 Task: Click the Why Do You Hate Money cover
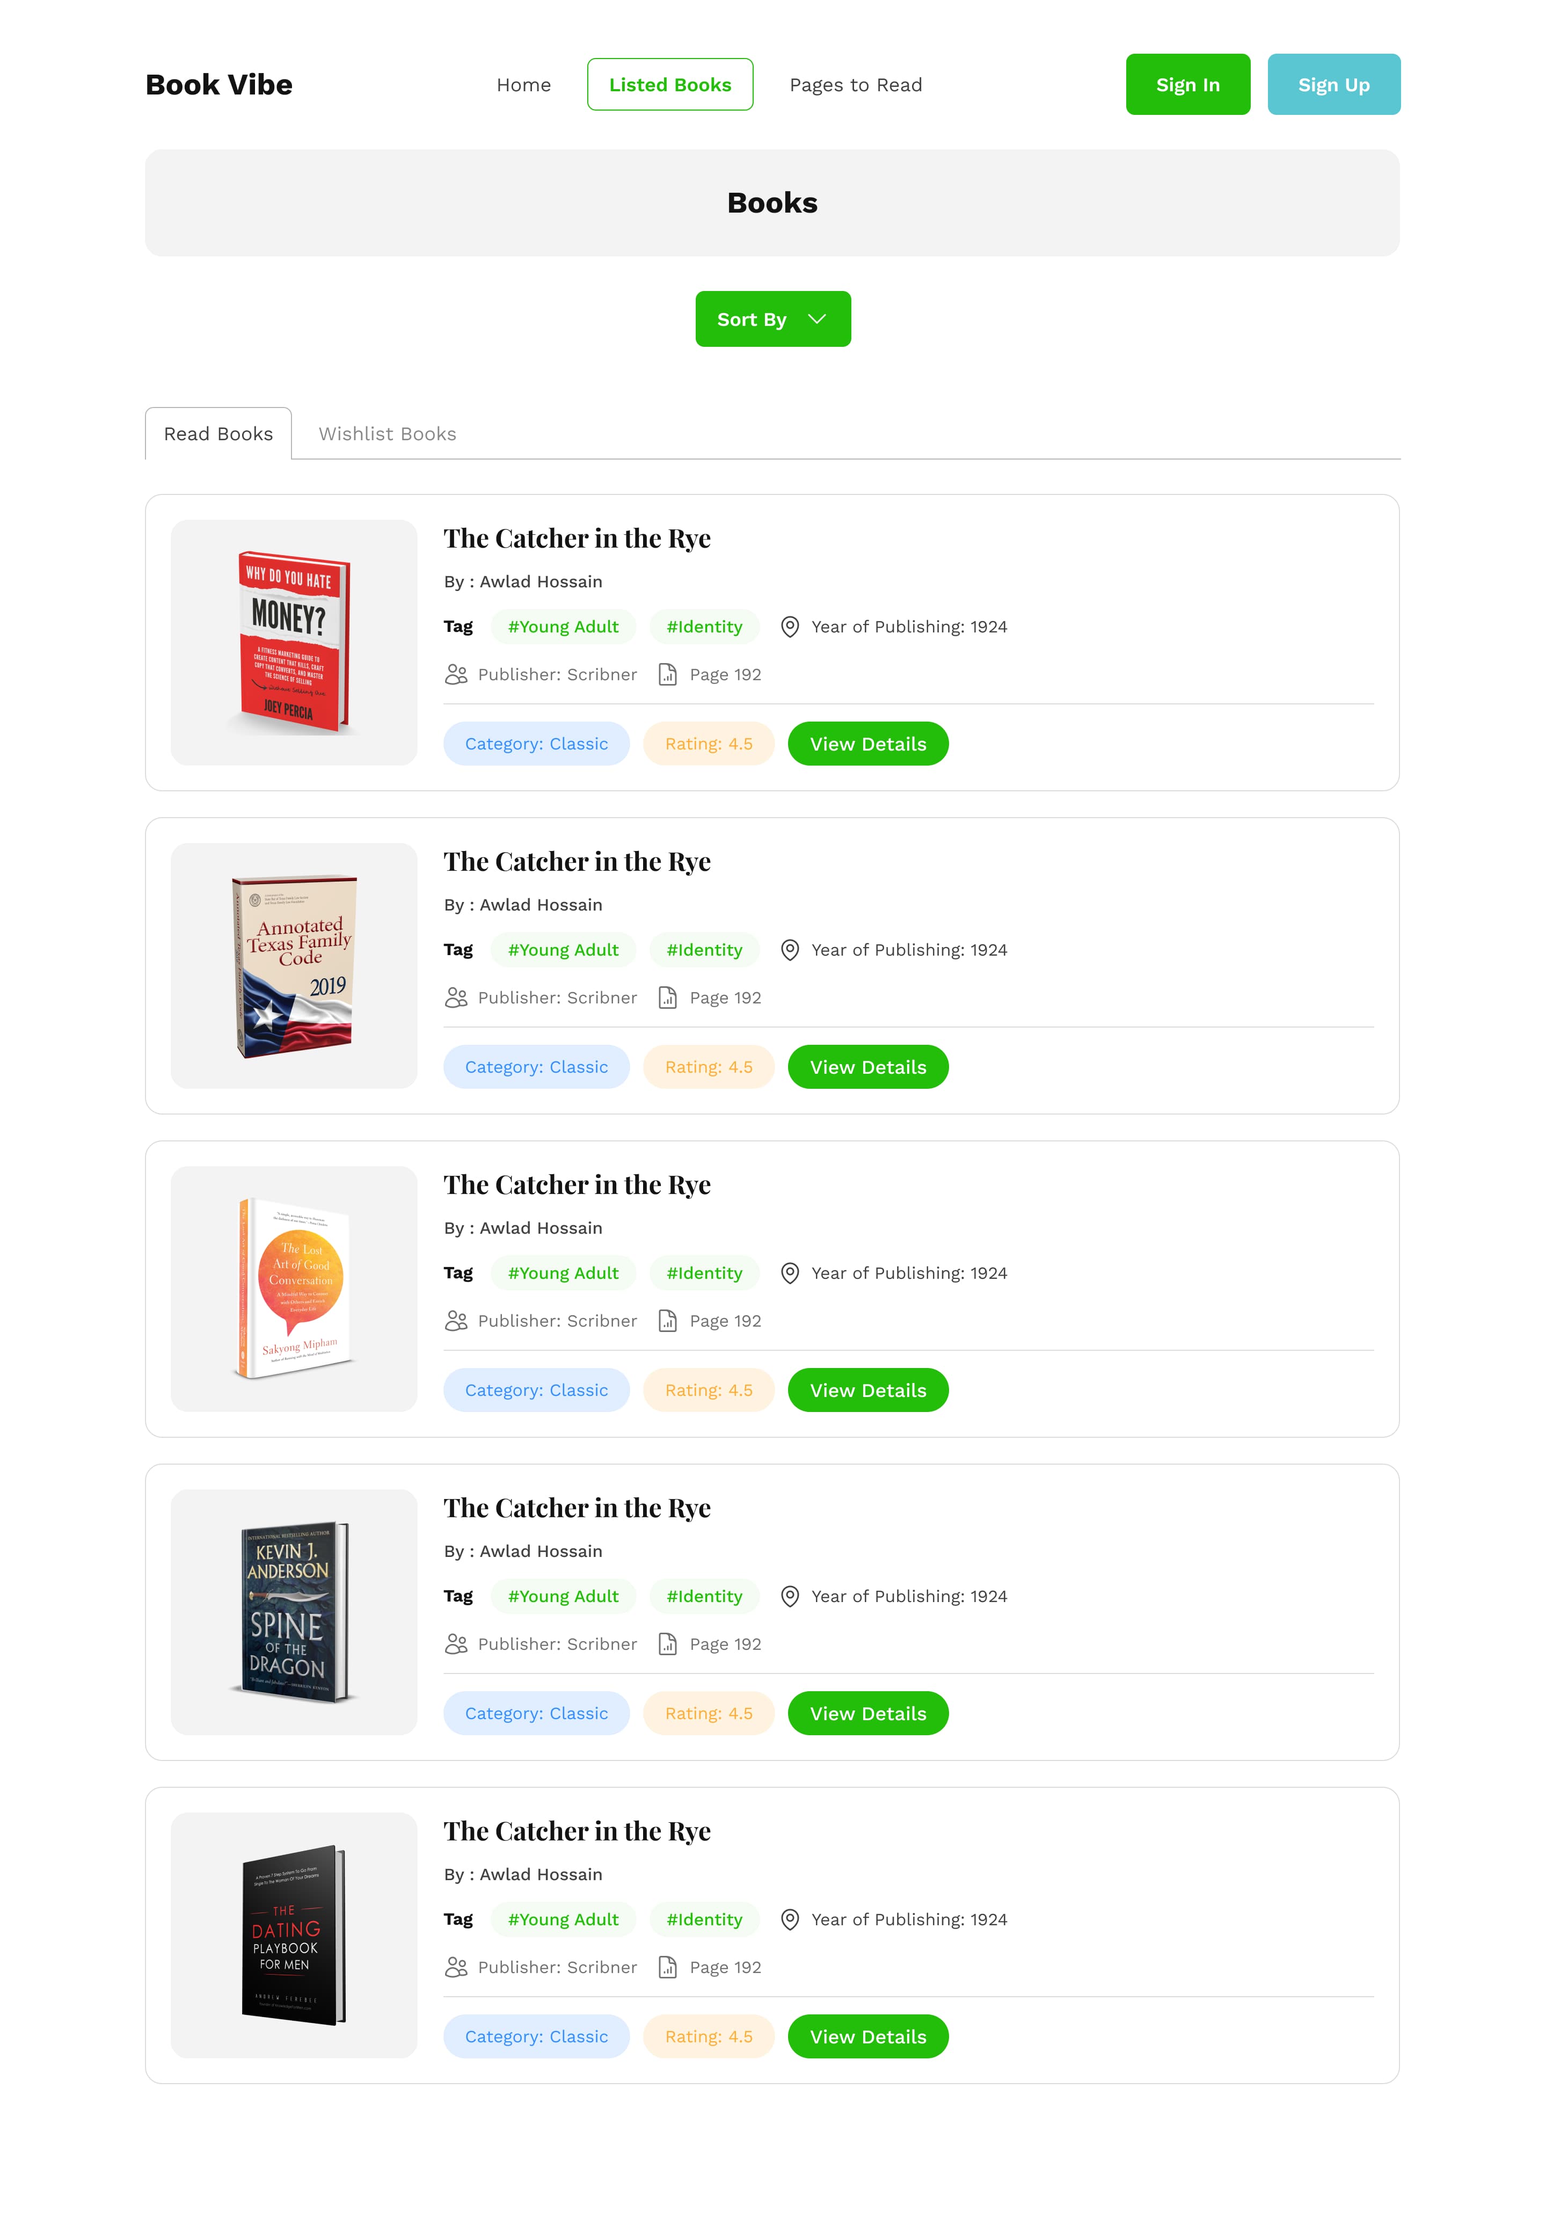click(x=294, y=642)
